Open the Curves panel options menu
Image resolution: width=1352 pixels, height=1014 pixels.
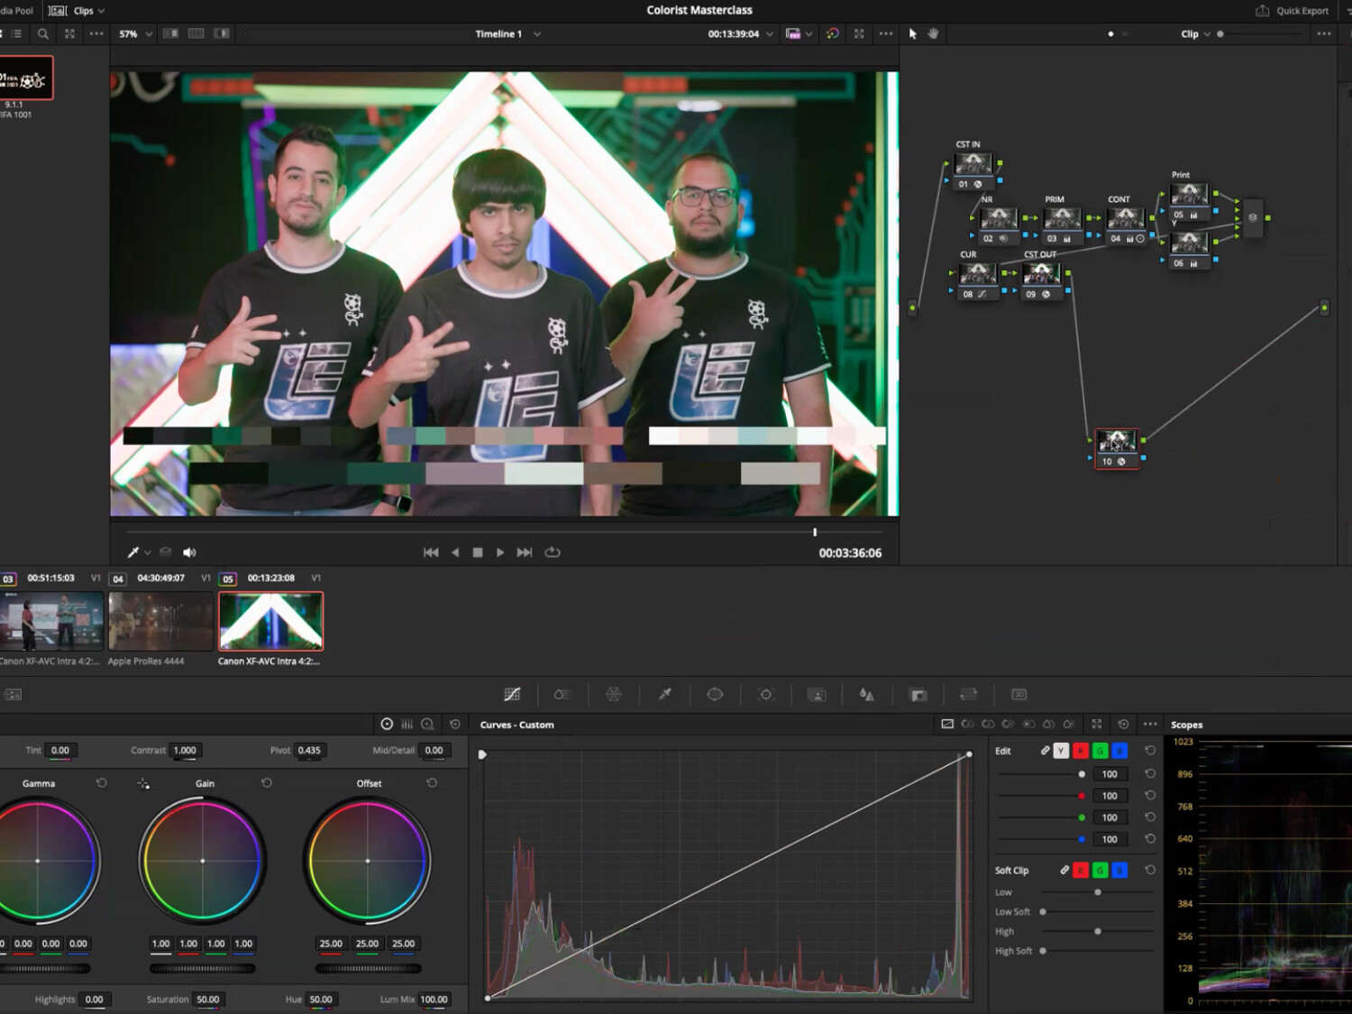coord(1150,724)
